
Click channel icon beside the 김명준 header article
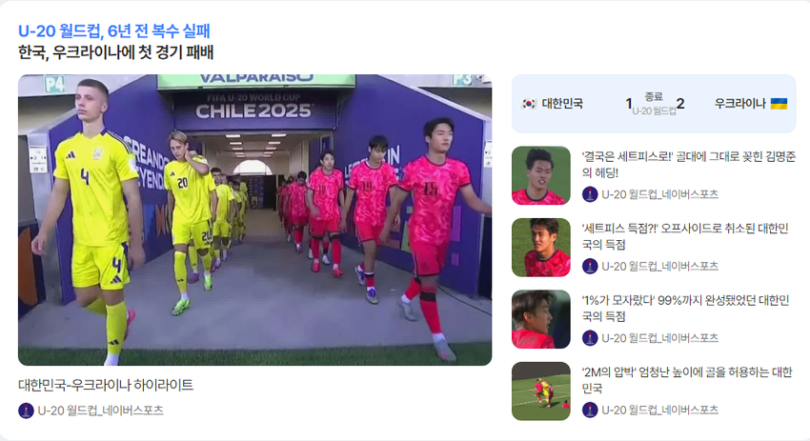tap(590, 194)
